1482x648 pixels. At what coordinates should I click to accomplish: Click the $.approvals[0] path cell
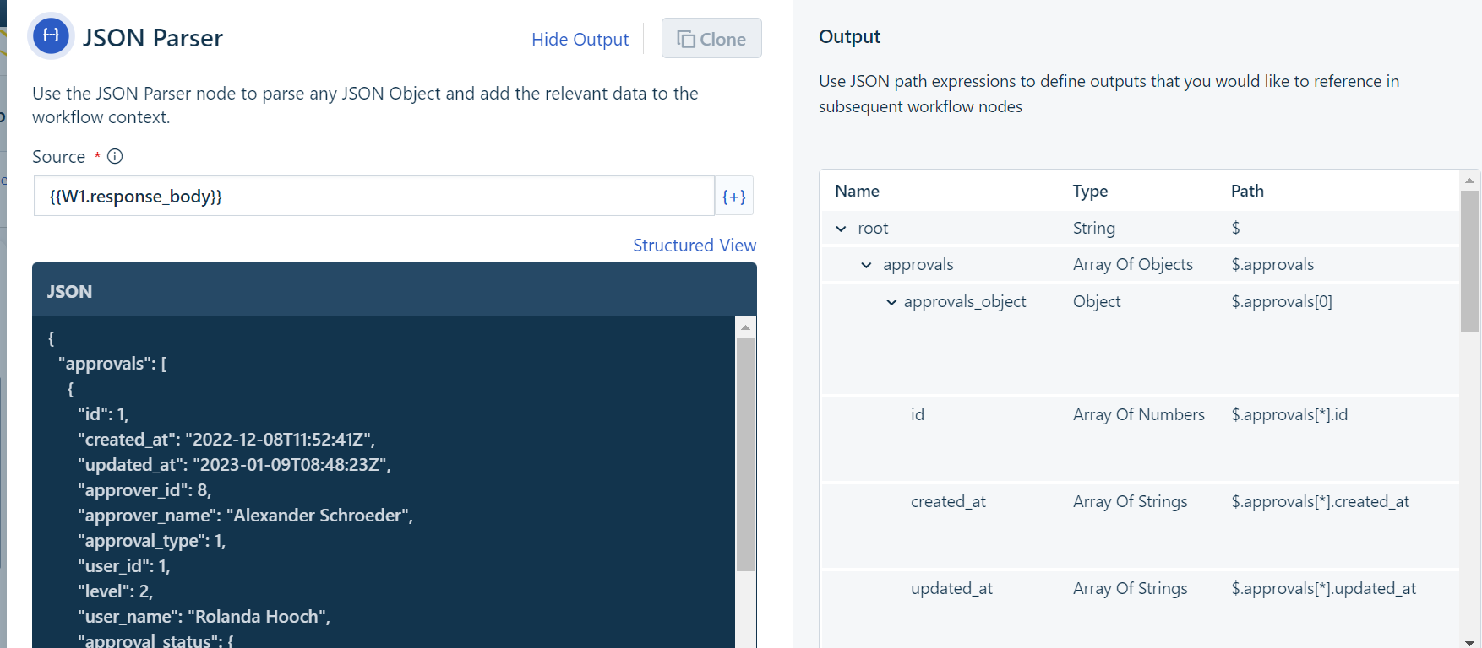1282,301
